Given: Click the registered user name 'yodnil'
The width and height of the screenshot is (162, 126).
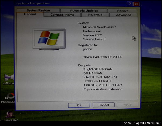Looking at the screenshot, I should tap(87, 49).
